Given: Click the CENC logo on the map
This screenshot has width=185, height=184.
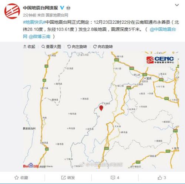Looking at the screenshot, I should [x=160, y=60].
